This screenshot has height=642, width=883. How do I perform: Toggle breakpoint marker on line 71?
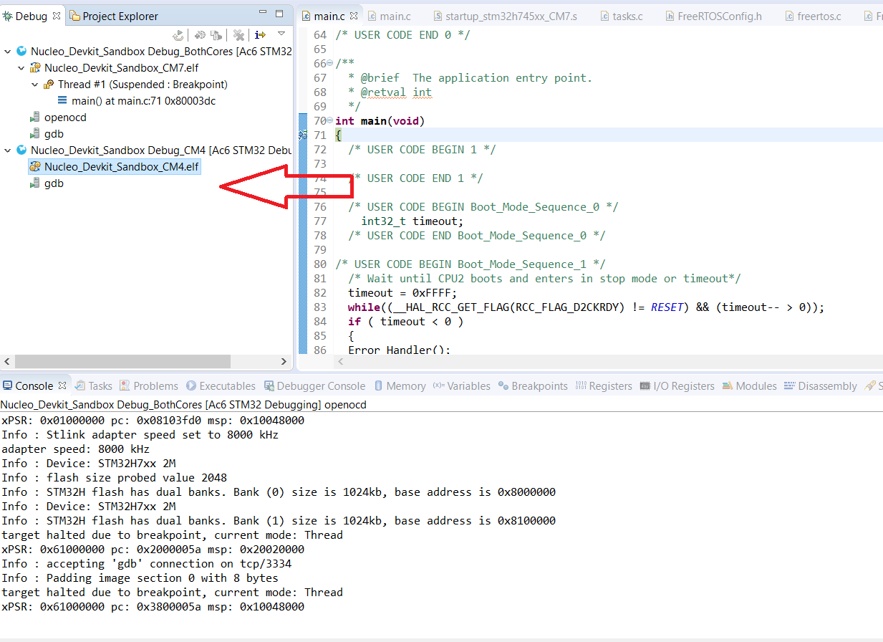(303, 135)
